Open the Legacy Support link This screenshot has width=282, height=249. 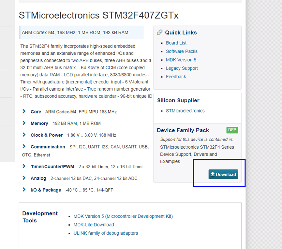point(182,68)
